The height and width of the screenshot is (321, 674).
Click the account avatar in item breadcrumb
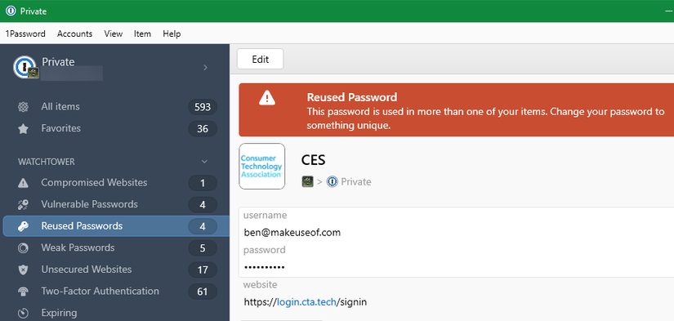pyautogui.click(x=307, y=182)
